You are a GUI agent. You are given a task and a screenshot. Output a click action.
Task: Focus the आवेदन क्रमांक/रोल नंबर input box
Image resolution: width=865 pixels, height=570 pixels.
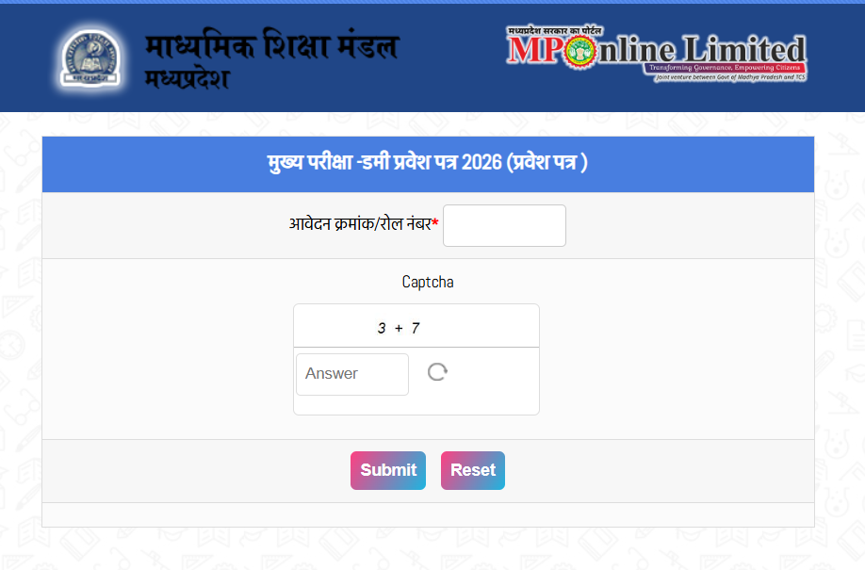[x=504, y=226]
